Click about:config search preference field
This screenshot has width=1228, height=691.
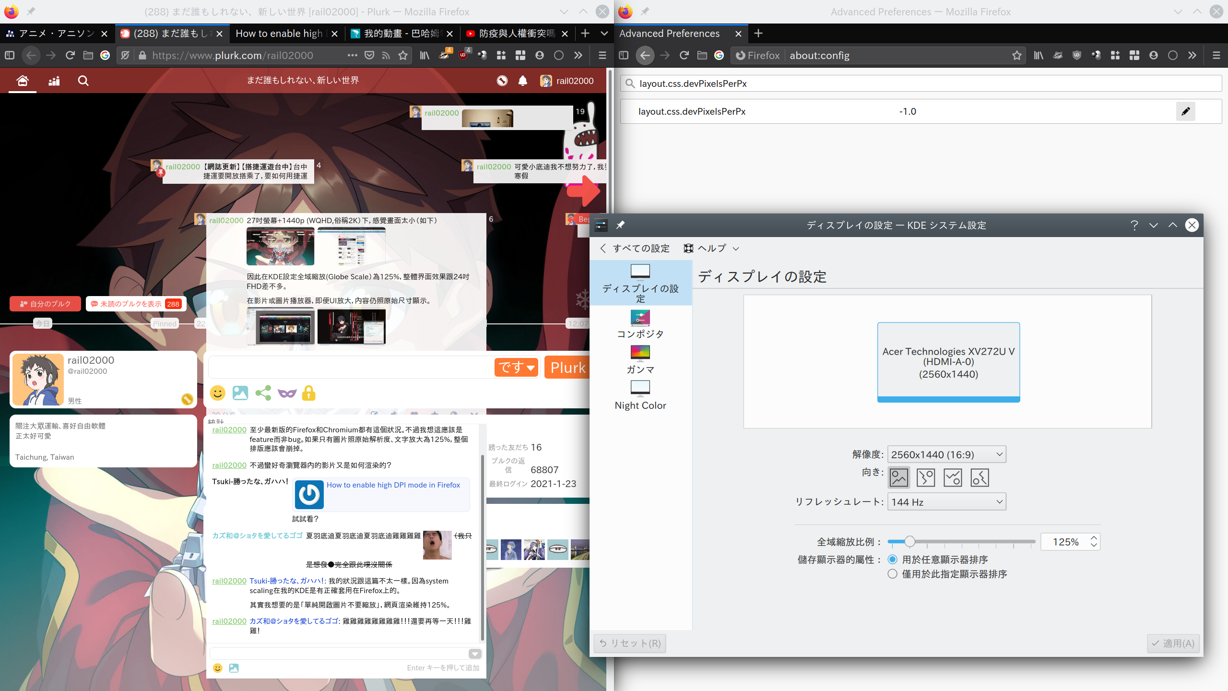click(921, 83)
